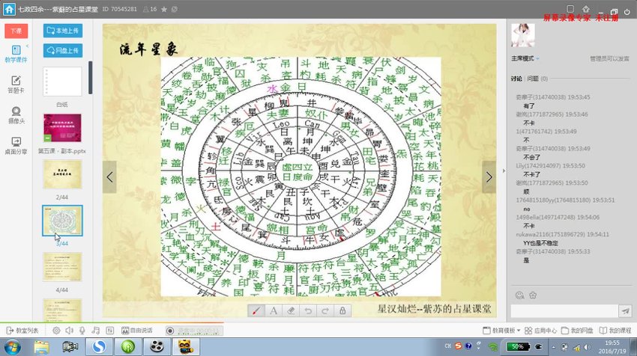The width and height of the screenshot is (637, 356).
Task: Open the film reel recorder taskbar app
Action: tap(157, 347)
